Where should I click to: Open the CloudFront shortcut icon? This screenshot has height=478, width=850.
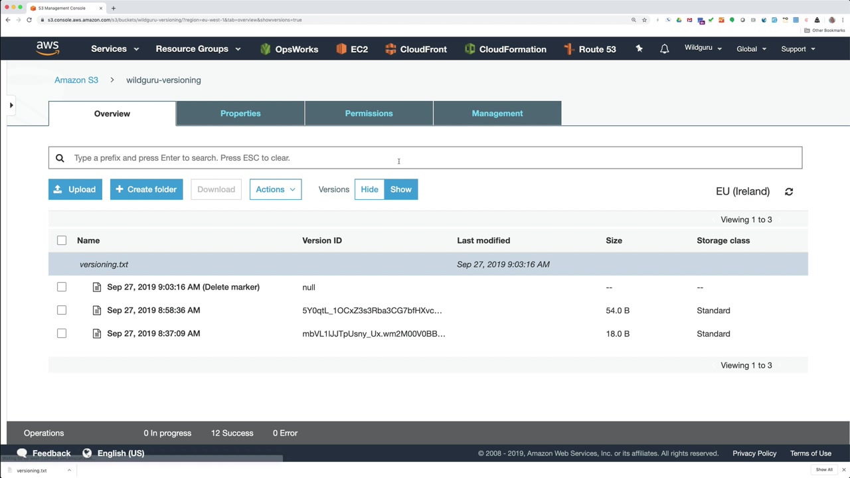click(390, 49)
